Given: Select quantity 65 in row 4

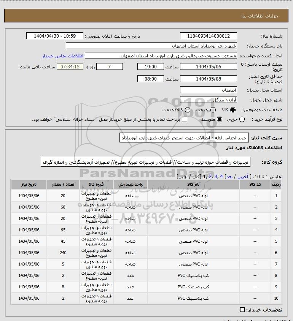Looking at the screenshot, I should [63, 230].
